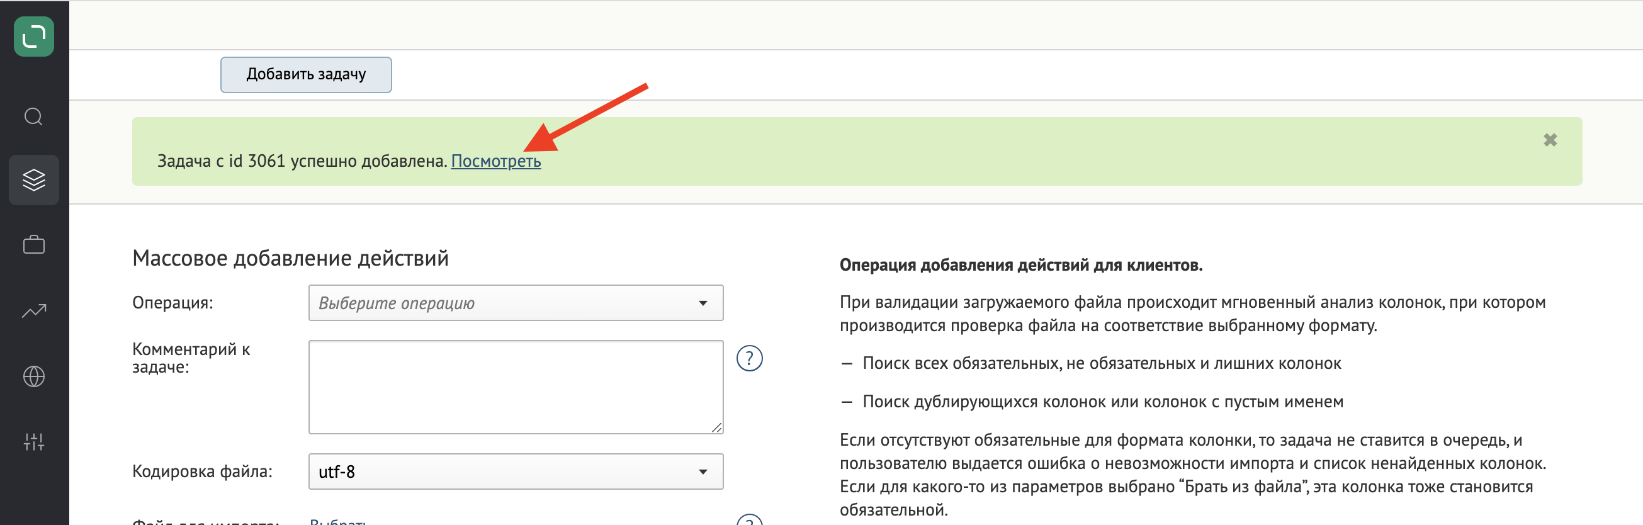The width and height of the screenshot is (1643, 525).
Task: Click 'Задача с id 3061 успешно добавлена' text
Action: coord(302,161)
